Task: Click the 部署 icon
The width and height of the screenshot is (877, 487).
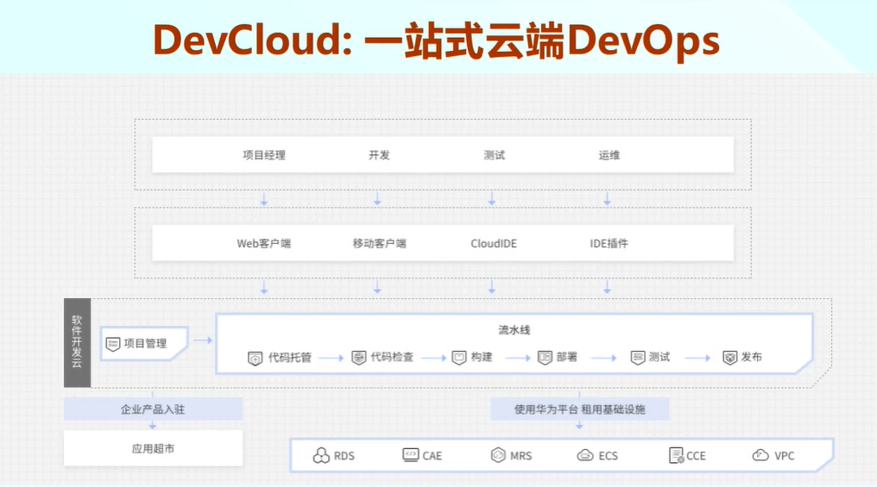Action: coord(545,358)
